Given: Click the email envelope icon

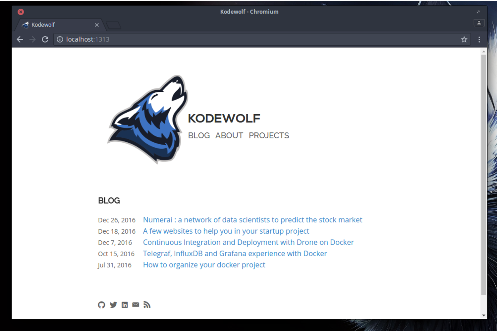Looking at the screenshot, I should [136, 305].
